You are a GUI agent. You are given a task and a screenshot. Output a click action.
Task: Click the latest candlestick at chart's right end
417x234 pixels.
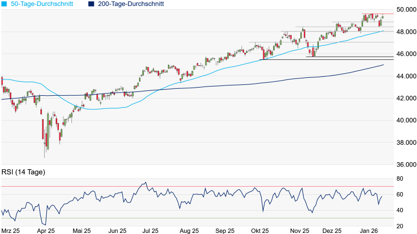383,17
